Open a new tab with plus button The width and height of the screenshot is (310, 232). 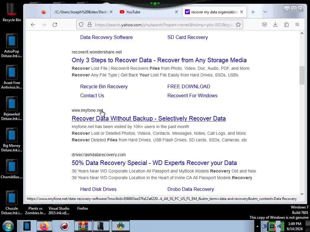pos(253,12)
